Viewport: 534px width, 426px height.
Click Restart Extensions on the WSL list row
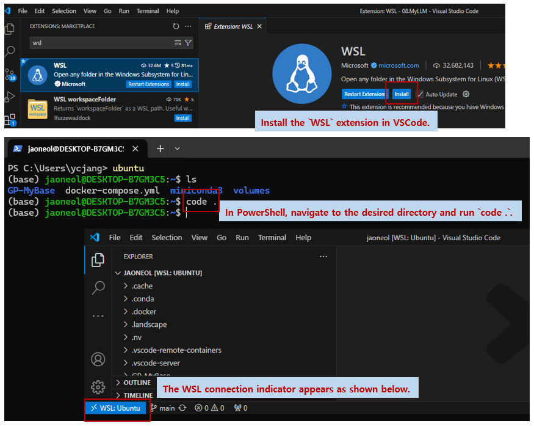pyautogui.click(x=148, y=84)
